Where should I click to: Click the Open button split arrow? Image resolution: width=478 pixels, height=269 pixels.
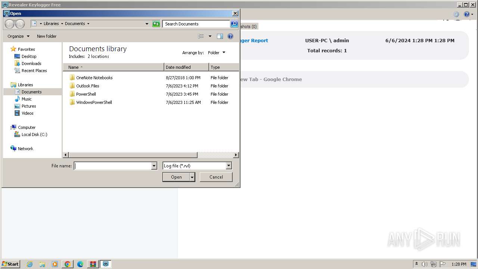coord(192,177)
